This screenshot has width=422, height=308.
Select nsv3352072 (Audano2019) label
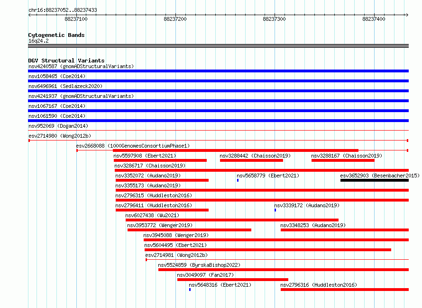pos(148,176)
